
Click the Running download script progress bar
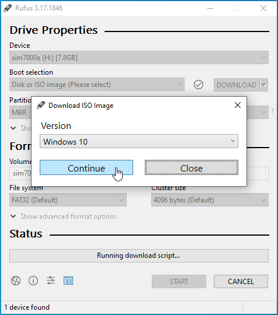tap(139, 256)
